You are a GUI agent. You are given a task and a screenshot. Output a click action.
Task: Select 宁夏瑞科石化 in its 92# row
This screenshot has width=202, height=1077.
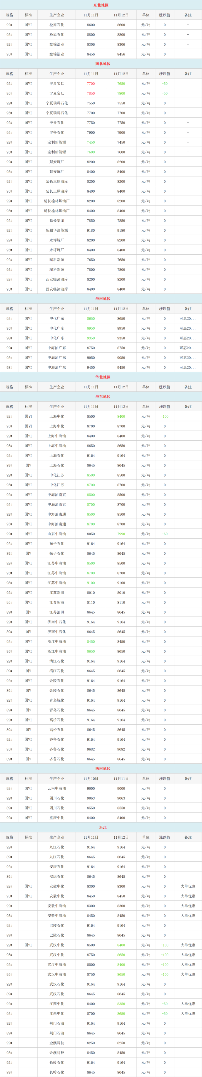tap(57, 103)
